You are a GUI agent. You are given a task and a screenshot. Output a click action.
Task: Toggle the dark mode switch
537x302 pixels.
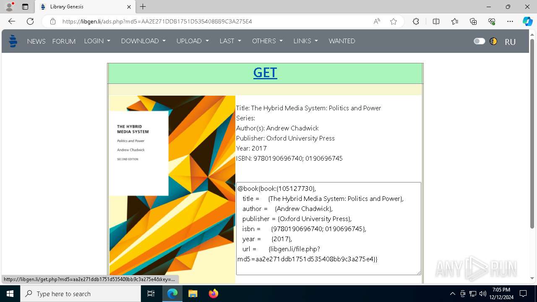click(479, 41)
